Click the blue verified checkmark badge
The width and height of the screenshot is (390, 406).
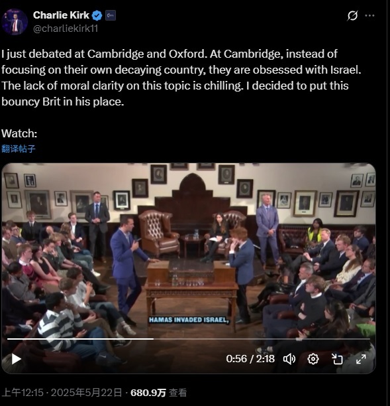(x=97, y=15)
